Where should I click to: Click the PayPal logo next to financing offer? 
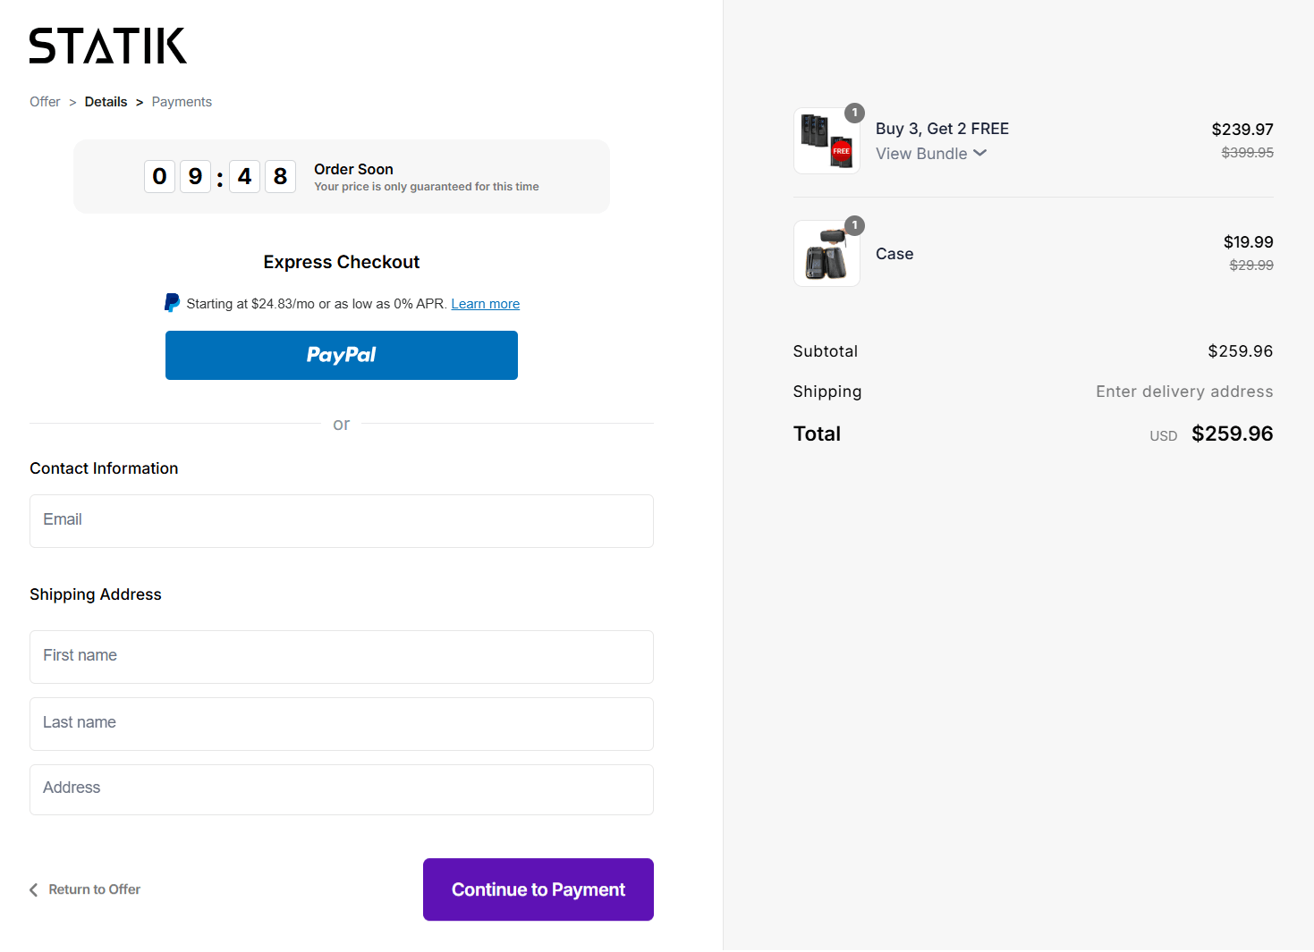click(x=172, y=302)
